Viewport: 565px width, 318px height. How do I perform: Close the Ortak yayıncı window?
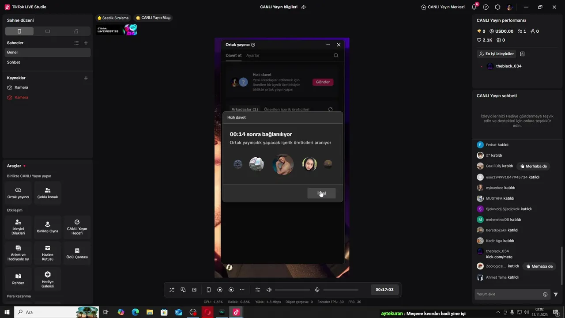[x=339, y=45]
